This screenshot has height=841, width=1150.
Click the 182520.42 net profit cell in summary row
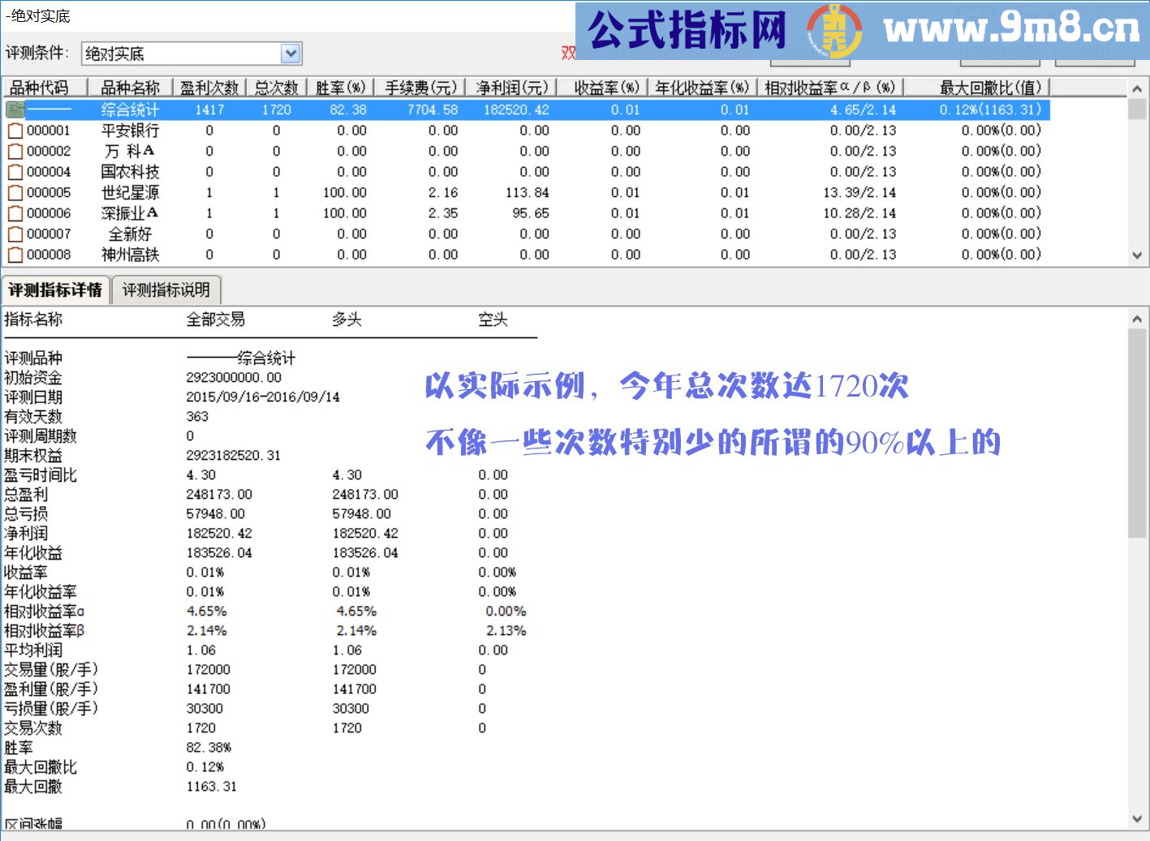tap(516, 109)
